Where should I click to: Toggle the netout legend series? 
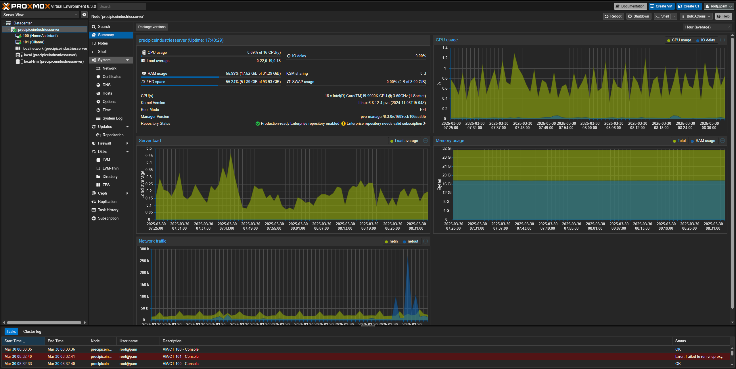tap(411, 241)
